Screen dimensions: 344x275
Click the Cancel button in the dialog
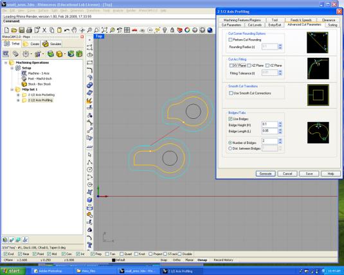pyautogui.click(x=287, y=173)
